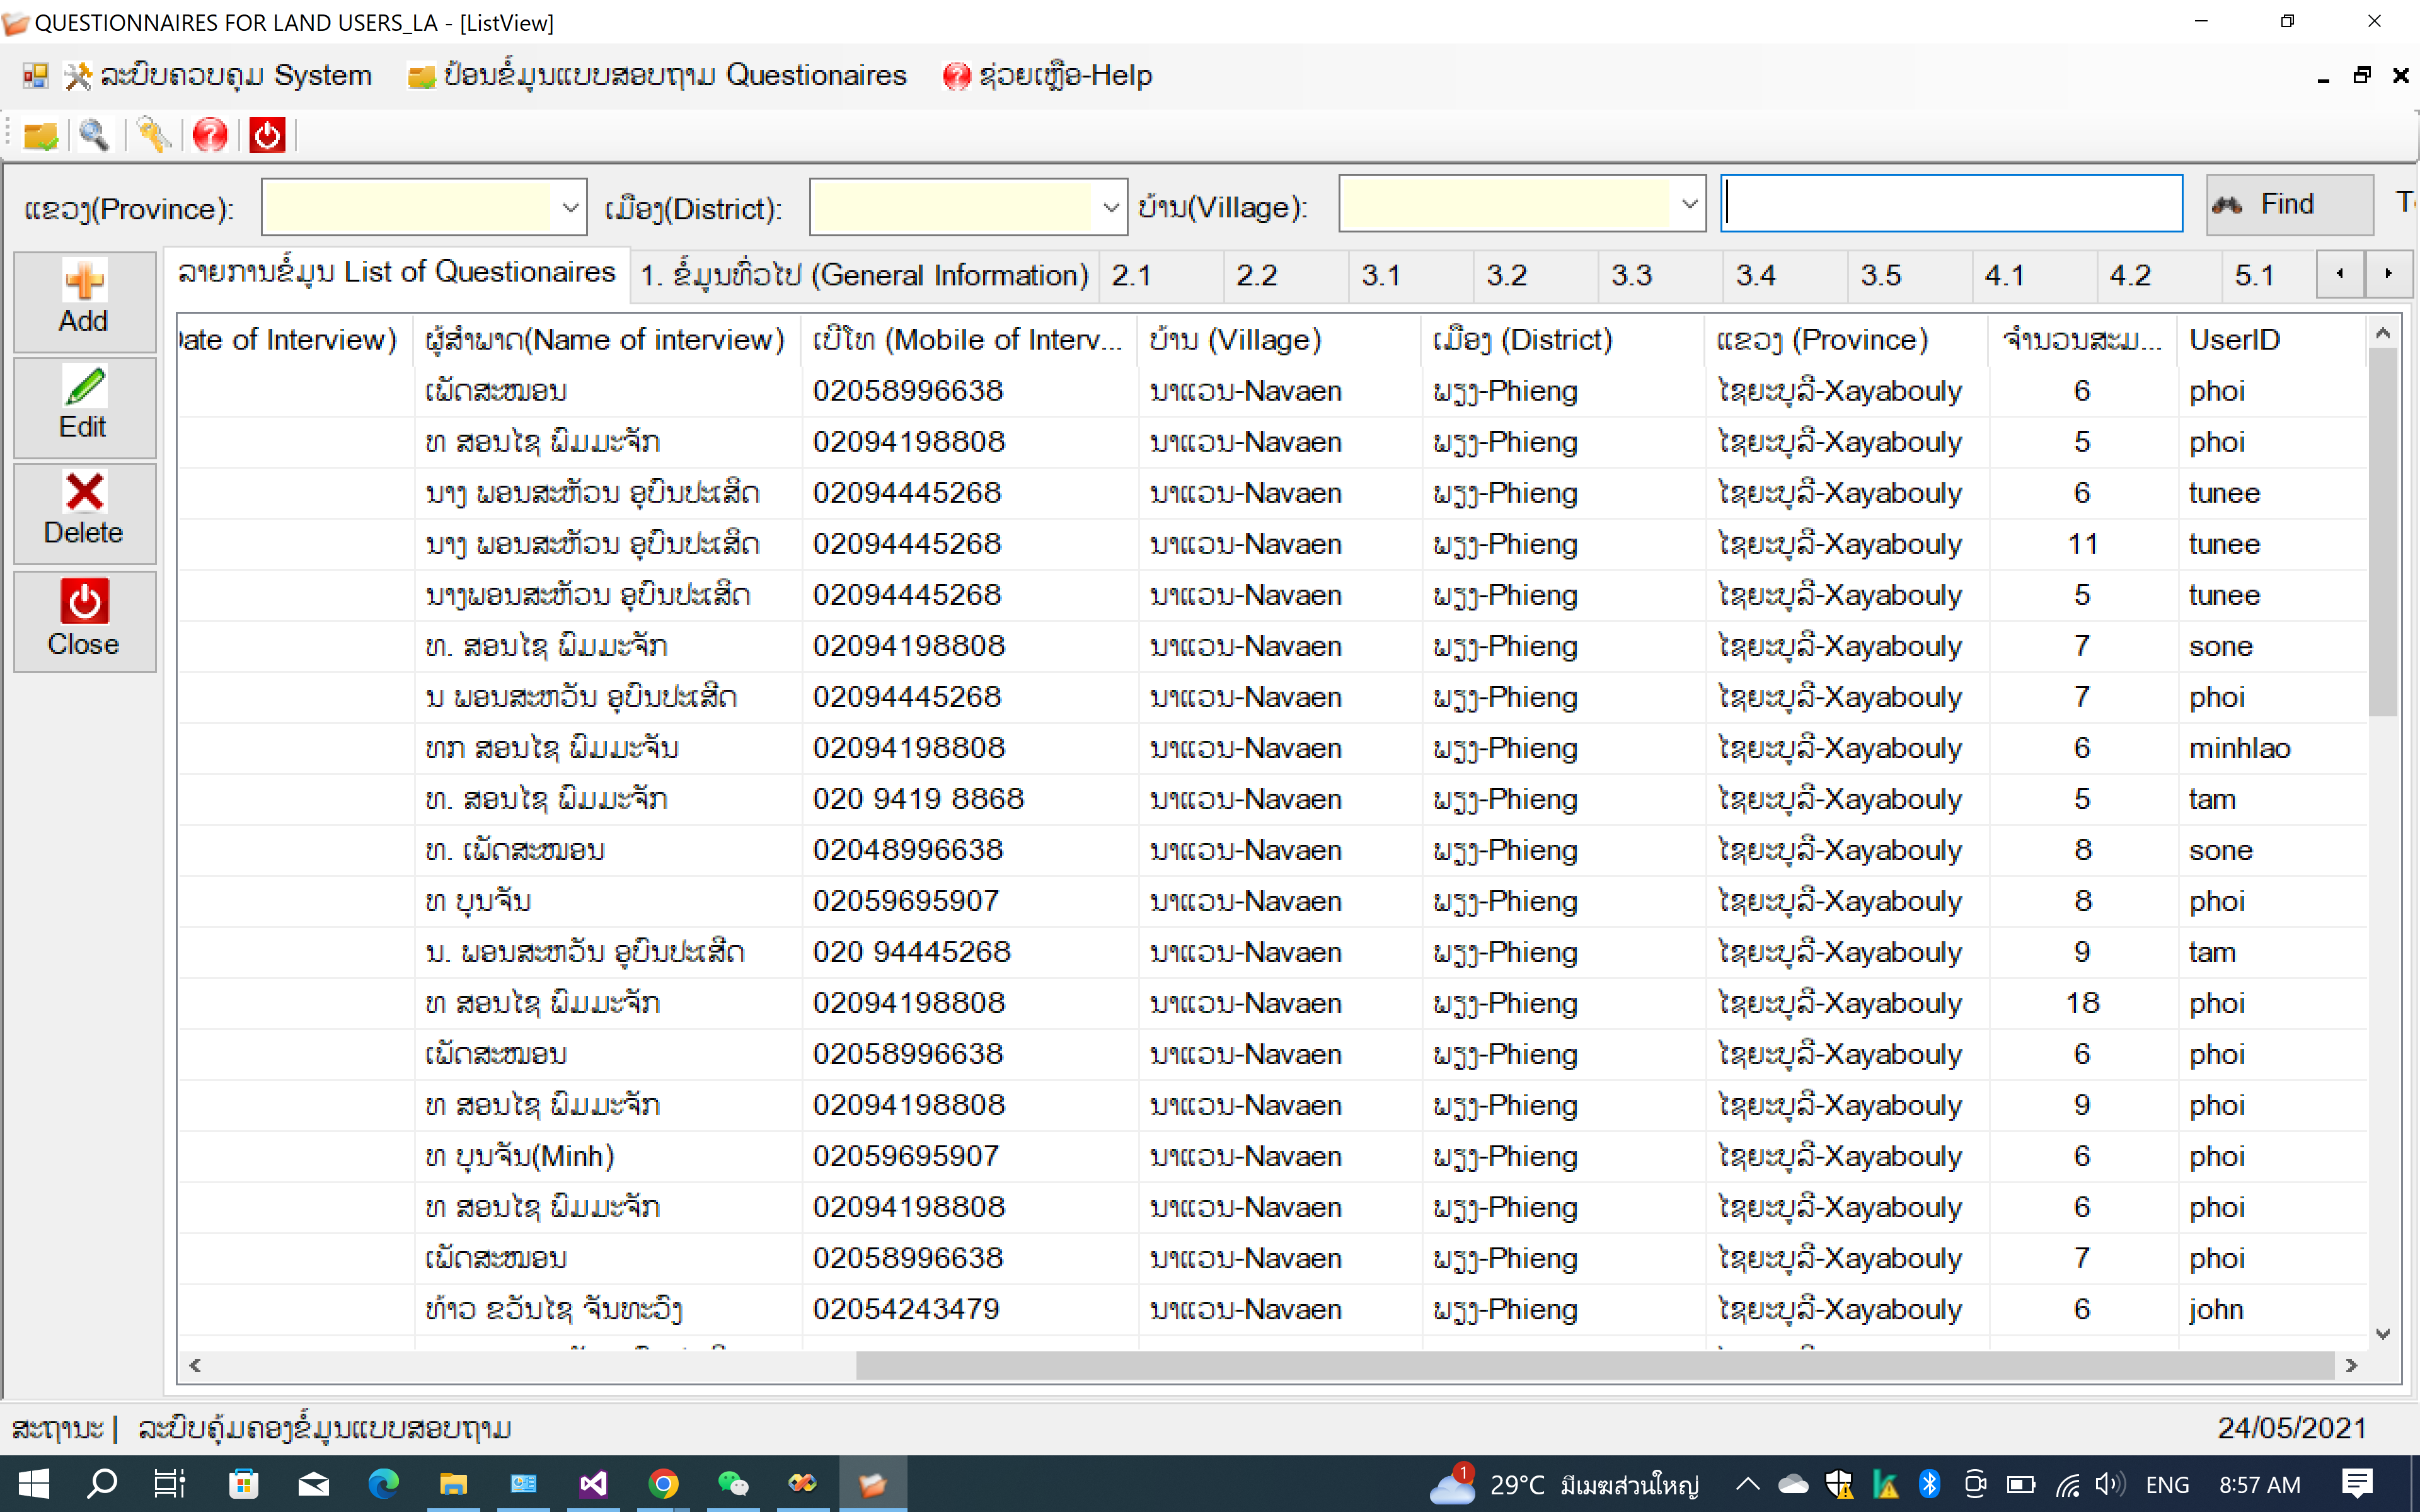
Task: Click the keys toolbar icon
Action: [x=153, y=135]
